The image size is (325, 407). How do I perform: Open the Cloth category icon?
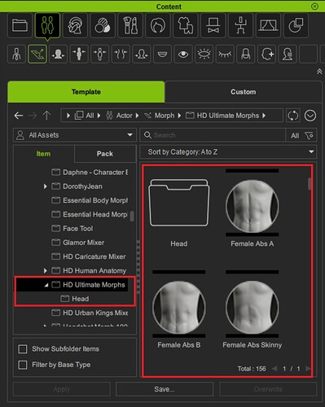[x=186, y=25]
